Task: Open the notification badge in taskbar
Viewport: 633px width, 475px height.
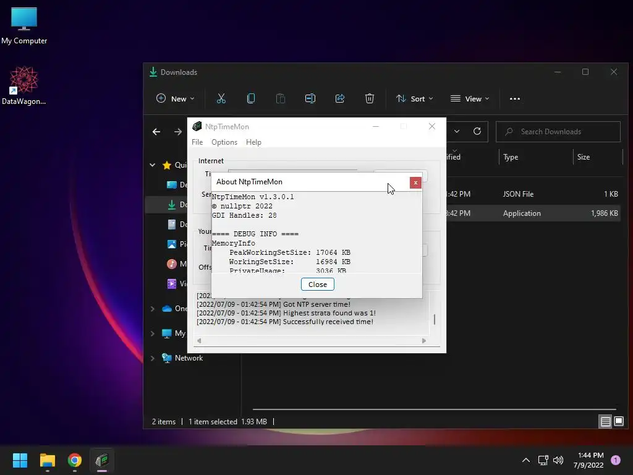Action: [x=615, y=460]
